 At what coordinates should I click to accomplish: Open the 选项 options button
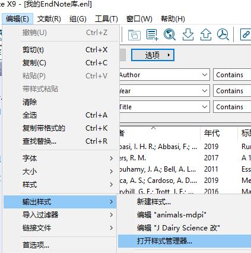152,55
